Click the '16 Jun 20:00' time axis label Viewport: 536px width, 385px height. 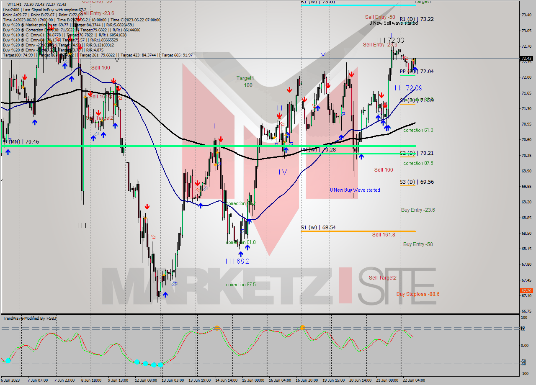(307, 380)
